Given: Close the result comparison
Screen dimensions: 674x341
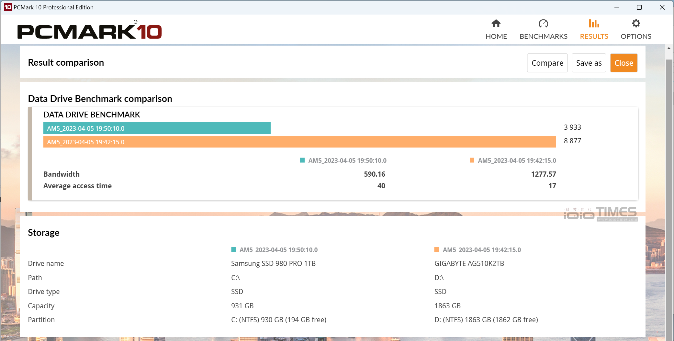Looking at the screenshot, I should 623,63.
